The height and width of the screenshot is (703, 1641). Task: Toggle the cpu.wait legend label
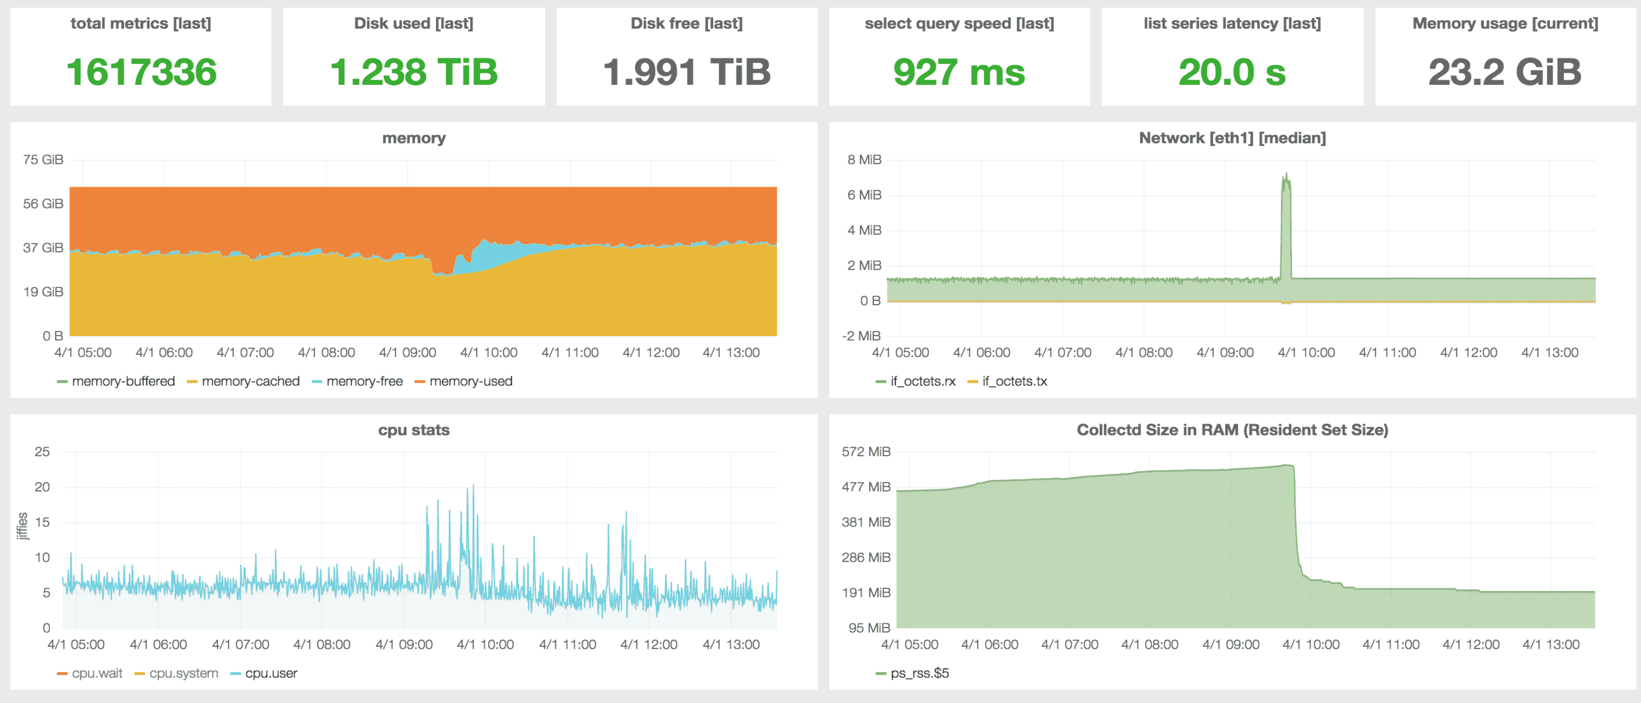coord(97,673)
